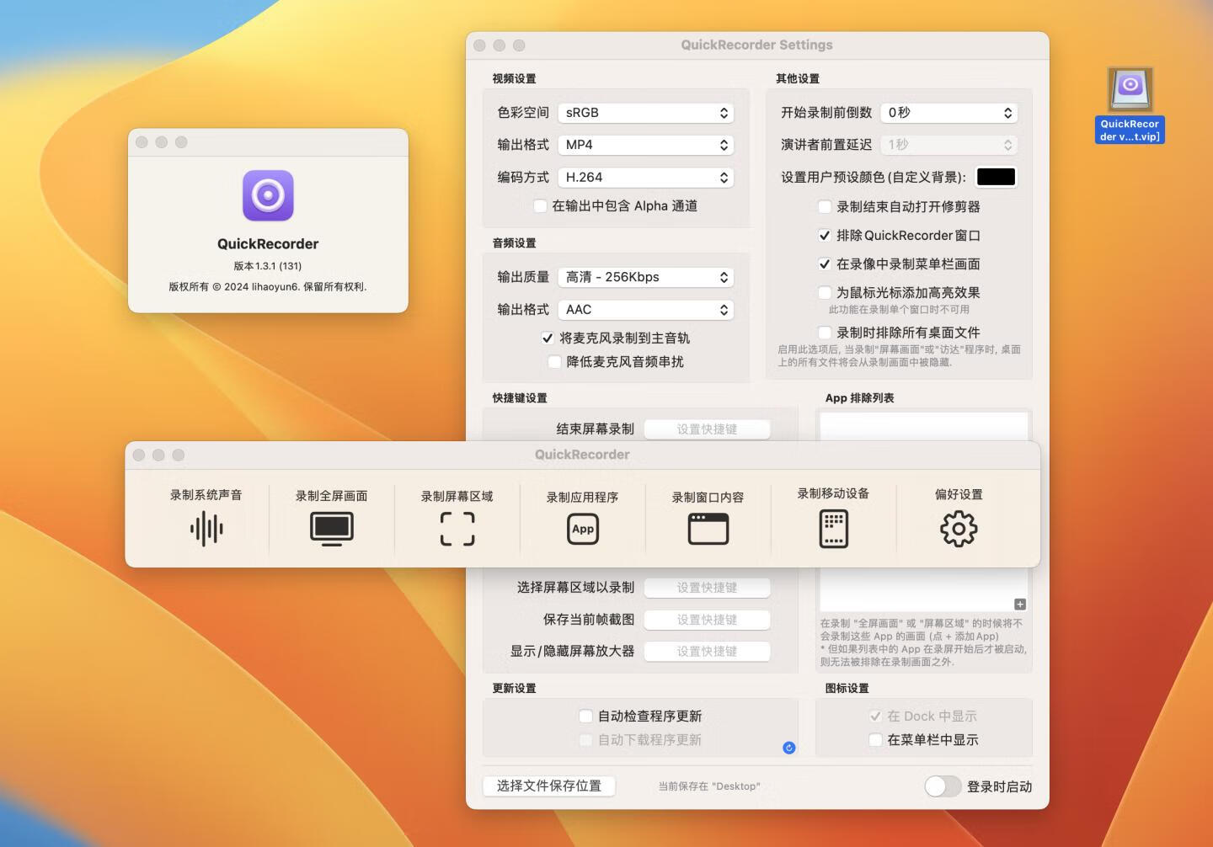Enable exclude all desktop files checkbox

pyautogui.click(x=825, y=333)
